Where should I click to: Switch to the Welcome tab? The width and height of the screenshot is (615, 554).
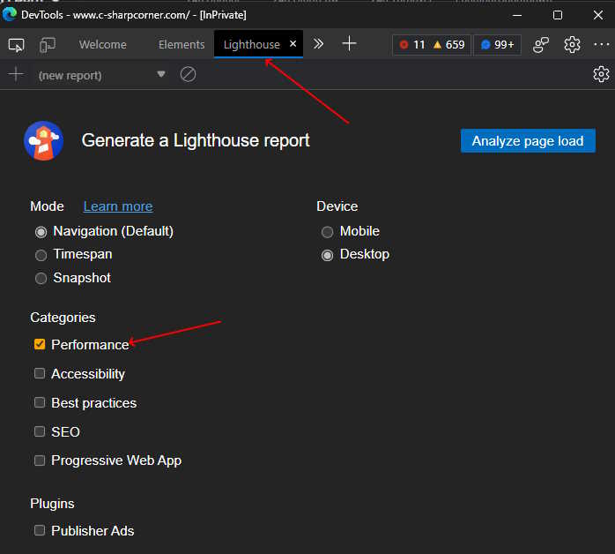pyautogui.click(x=103, y=45)
